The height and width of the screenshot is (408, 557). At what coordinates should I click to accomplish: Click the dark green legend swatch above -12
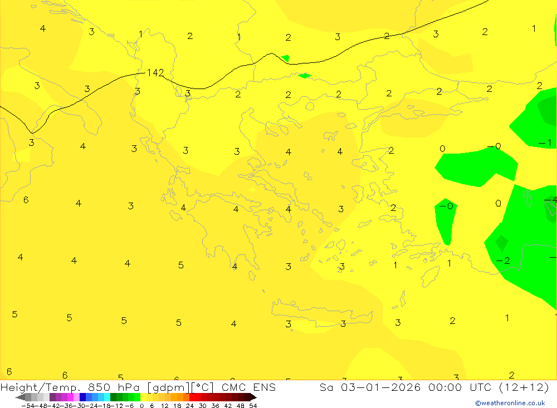pos(113,397)
